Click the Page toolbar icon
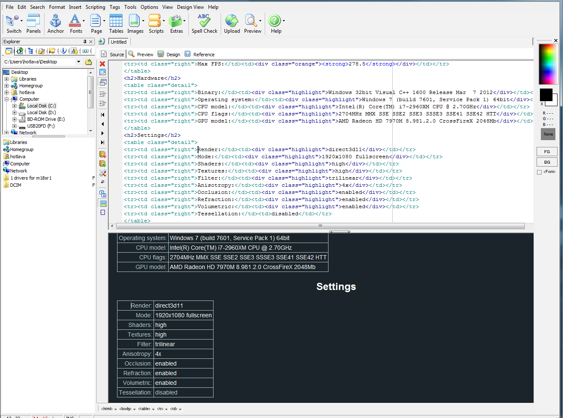 pyautogui.click(x=96, y=24)
